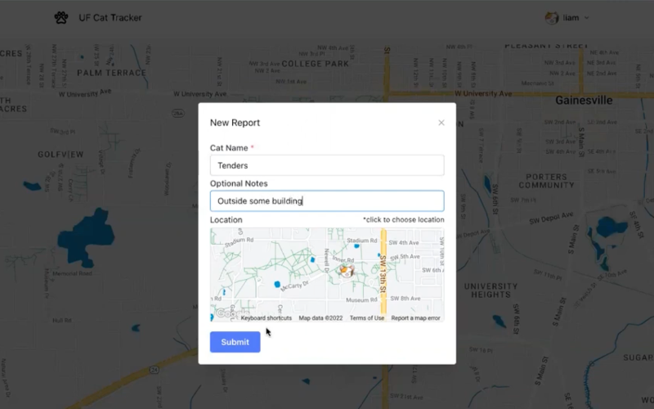Click the paw print logo icon
This screenshot has height=409, width=654.
coord(61,17)
